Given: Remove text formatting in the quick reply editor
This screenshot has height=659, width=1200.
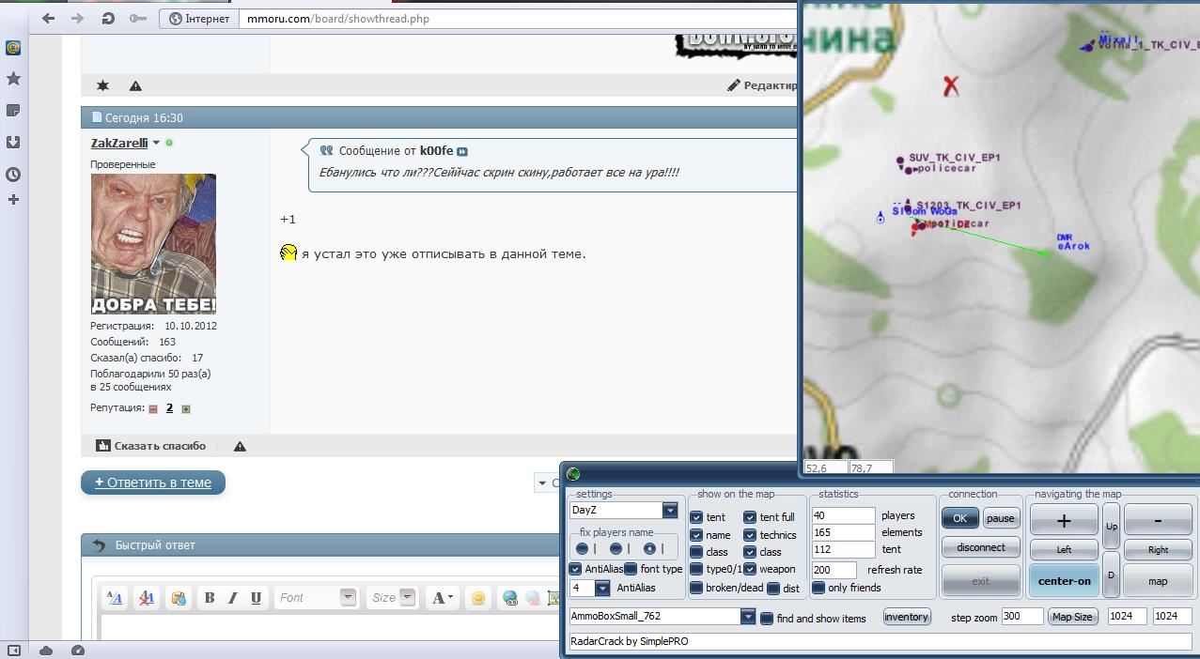Looking at the screenshot, I should tap(147, 597).
